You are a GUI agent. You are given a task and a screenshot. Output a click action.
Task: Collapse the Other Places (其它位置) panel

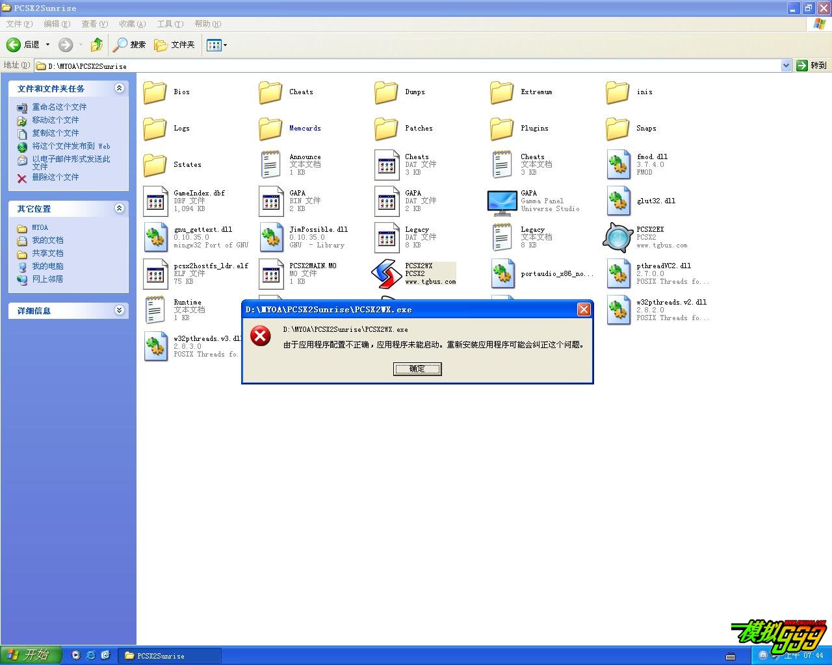(x=120, y=208)
